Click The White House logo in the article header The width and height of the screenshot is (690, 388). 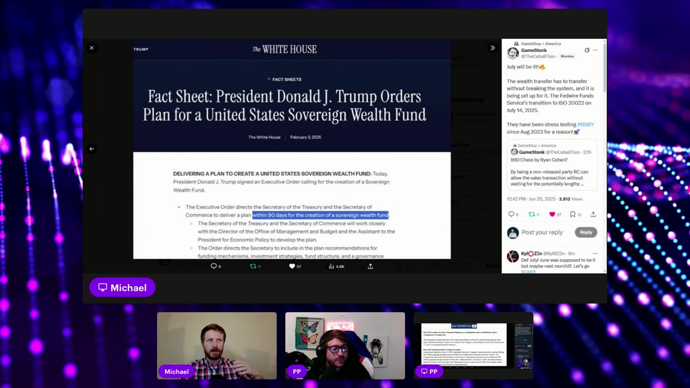pyautogui.click(x=285, y=49)
